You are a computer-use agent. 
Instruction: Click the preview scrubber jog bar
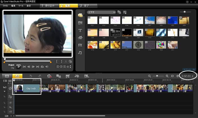pos(27,61)
